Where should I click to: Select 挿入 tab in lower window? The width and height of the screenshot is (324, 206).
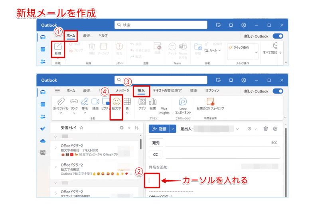(141, 90)
